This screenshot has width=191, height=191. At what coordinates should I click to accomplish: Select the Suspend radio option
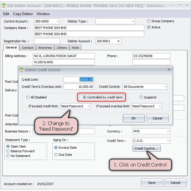pos(141,97)
